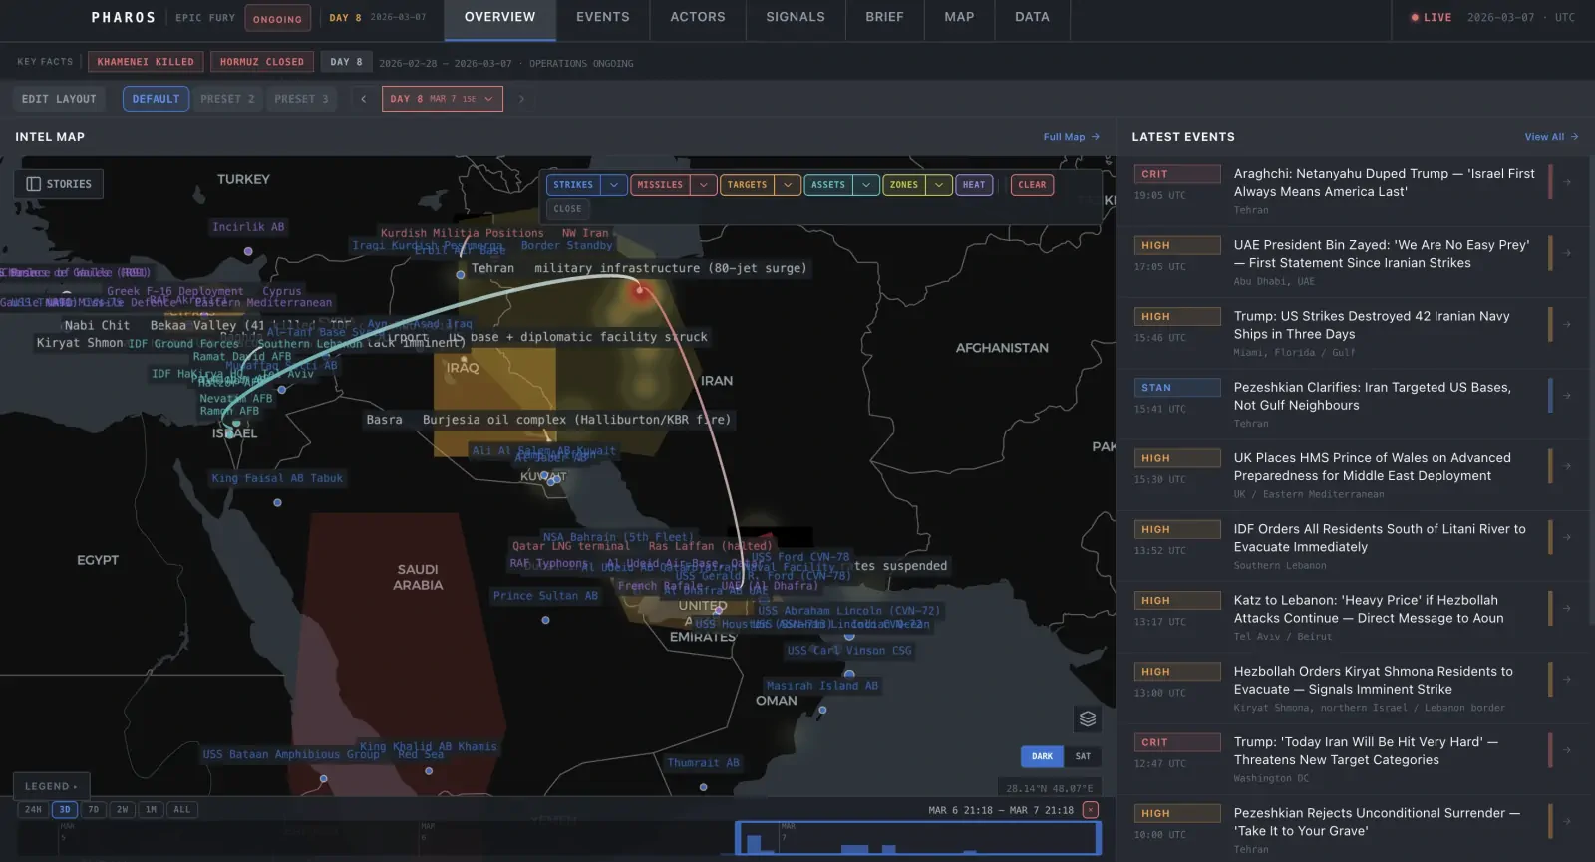This screenshot has height=862, width=1595.
Task: Expand the ZONES filter dropdown
Action: [939, 185]
